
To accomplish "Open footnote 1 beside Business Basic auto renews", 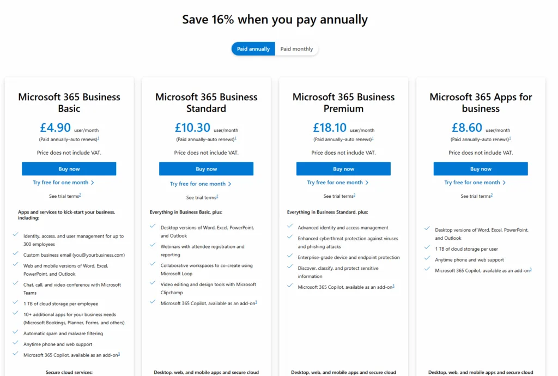I will [x=98, y=138].
